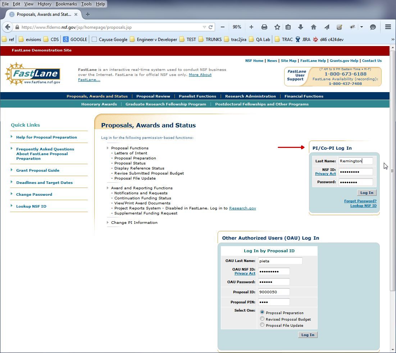Open the toolbar dropdown arrow beside the bug icon
The image size is (396, 353).
(x=362, y=27)
